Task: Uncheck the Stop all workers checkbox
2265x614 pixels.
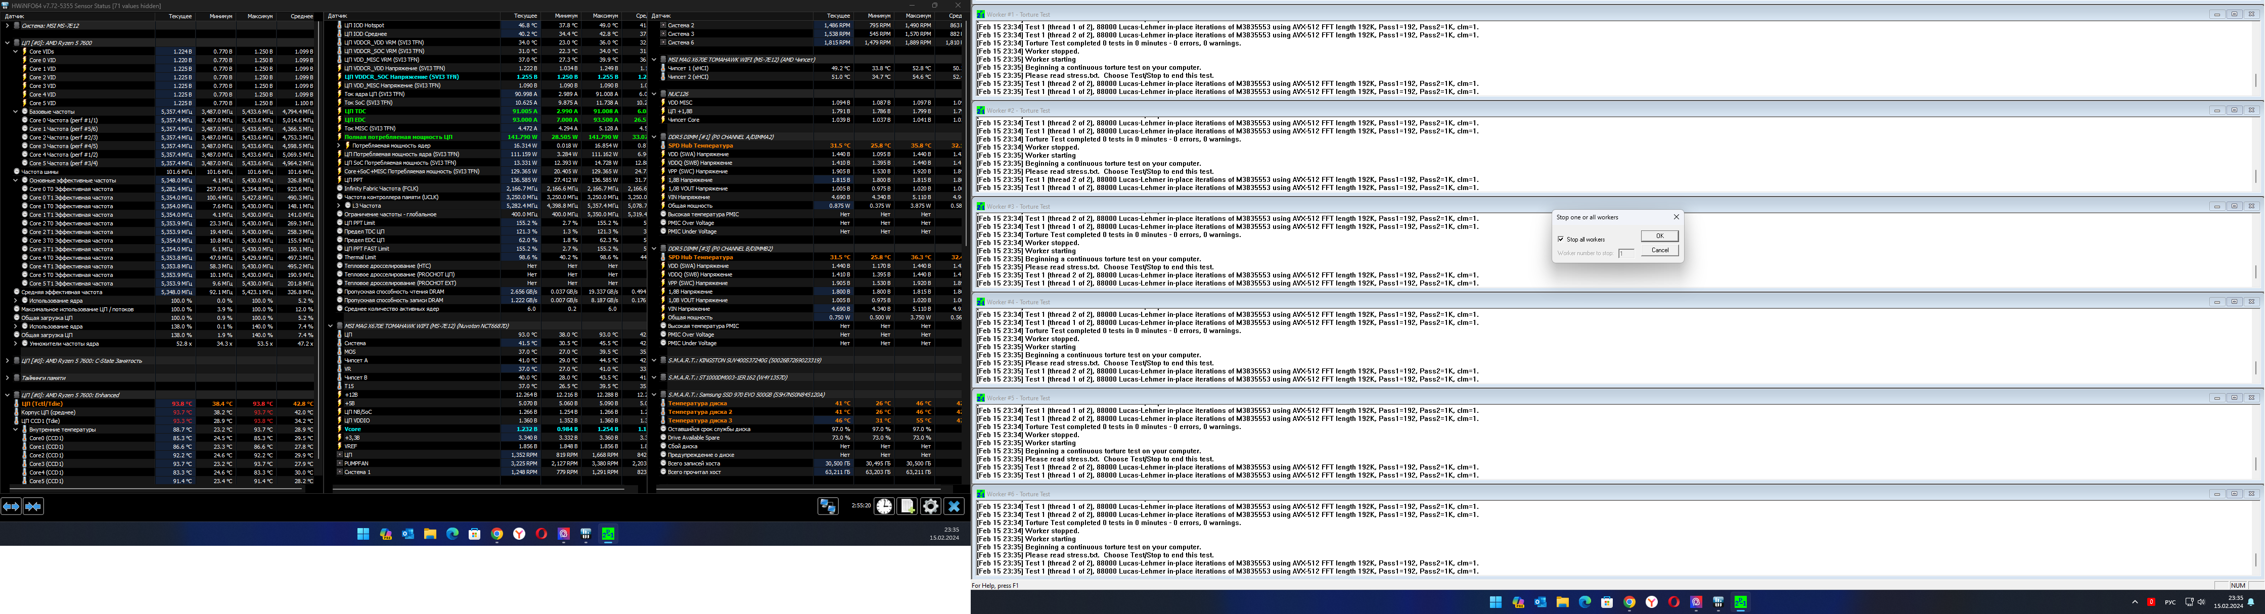Action: click(1561, 239)
